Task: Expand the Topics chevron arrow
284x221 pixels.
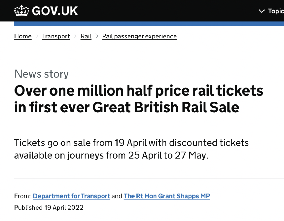Action: click(x=261, y=11)
